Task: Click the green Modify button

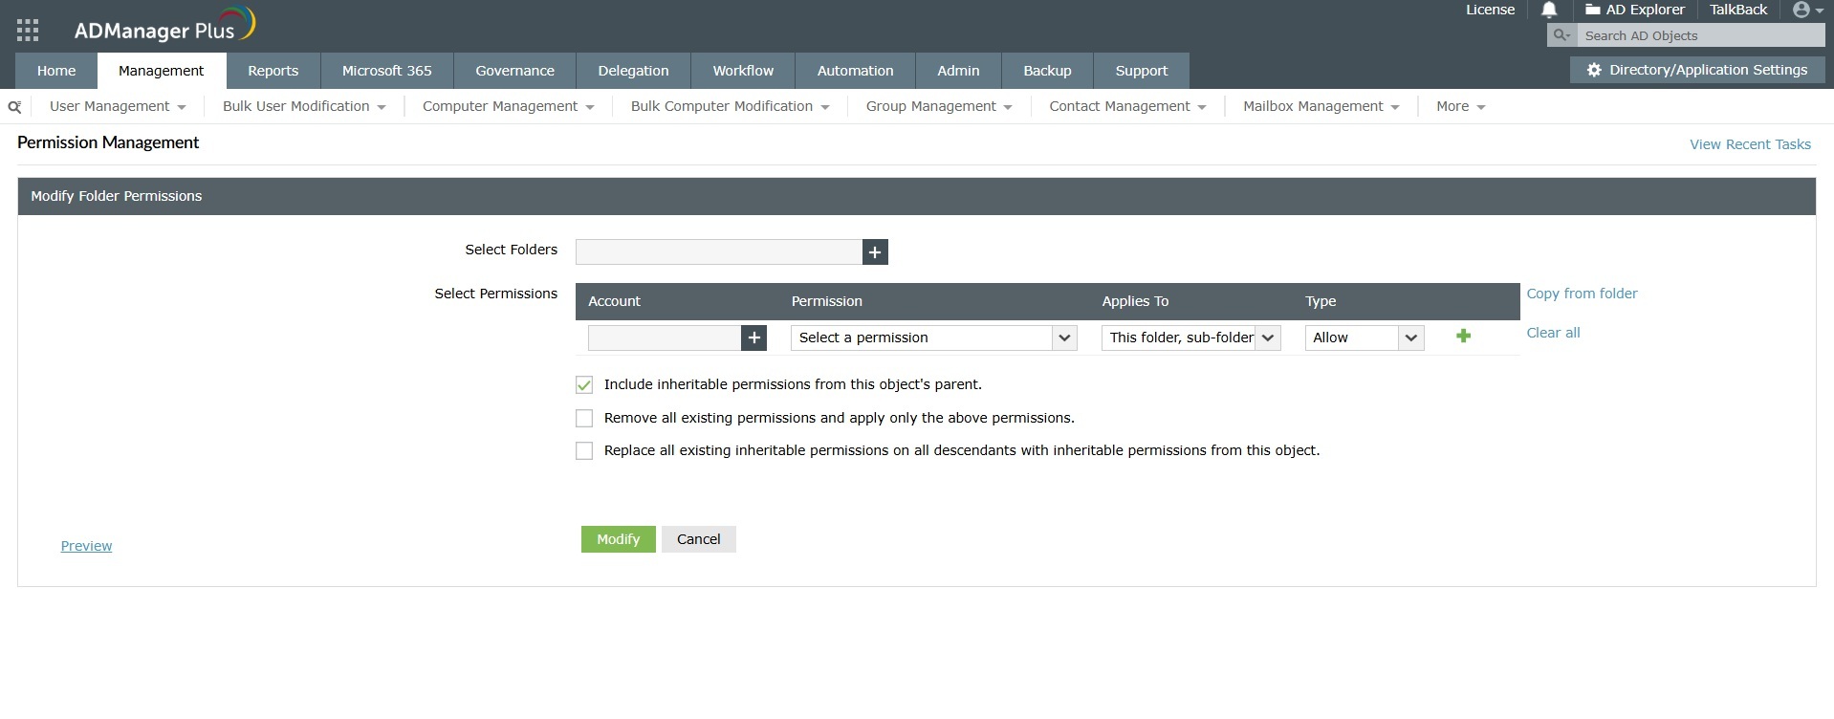Action: pos(619,539)
